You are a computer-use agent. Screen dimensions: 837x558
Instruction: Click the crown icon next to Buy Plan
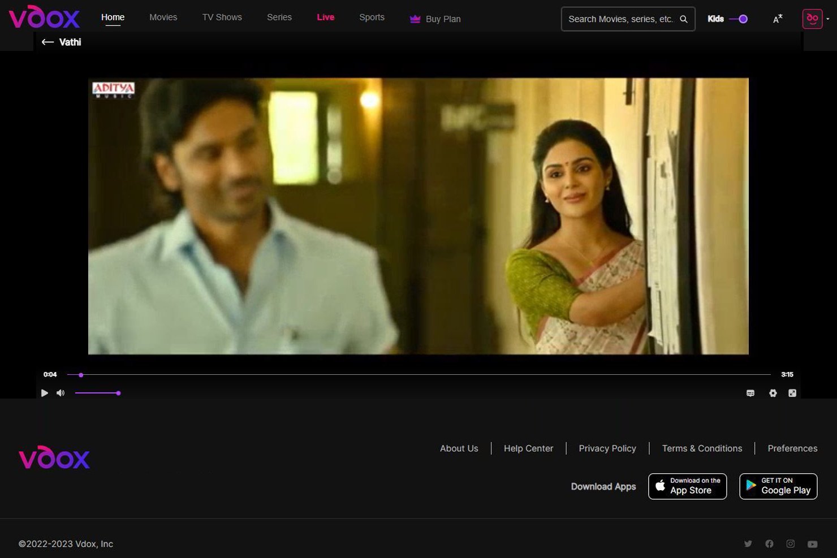pos(415,19)
